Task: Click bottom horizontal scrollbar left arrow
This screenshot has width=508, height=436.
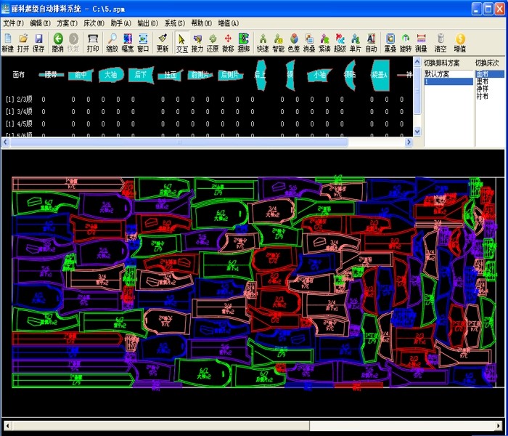Action: pos(7,425)
